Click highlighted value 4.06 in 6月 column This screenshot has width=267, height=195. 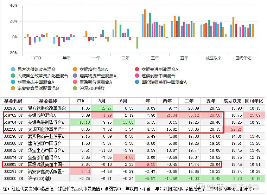[x=129, y=157]
